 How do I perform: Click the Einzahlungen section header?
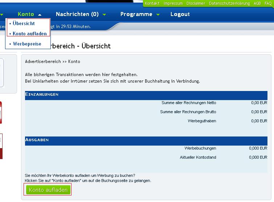tap(42, 94)
